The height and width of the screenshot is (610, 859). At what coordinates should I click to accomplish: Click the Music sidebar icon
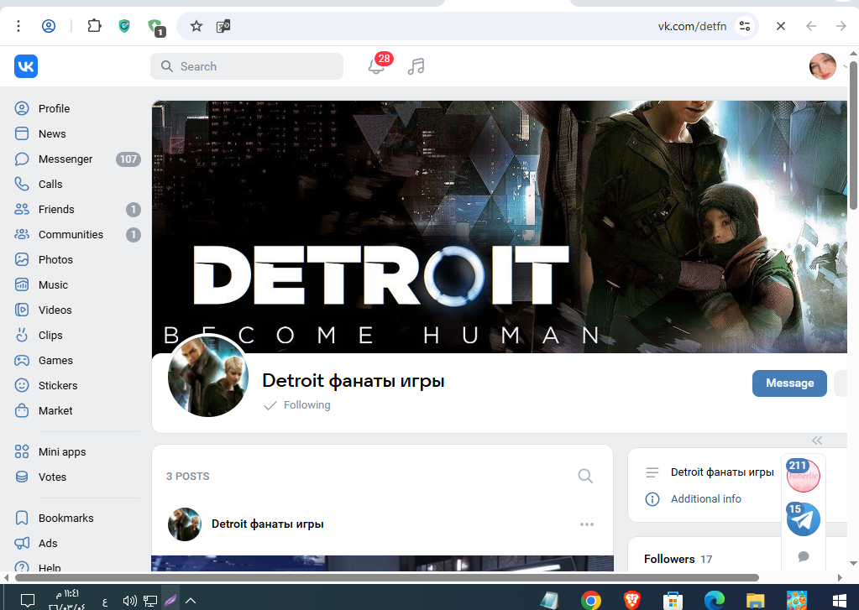(22, 284)
